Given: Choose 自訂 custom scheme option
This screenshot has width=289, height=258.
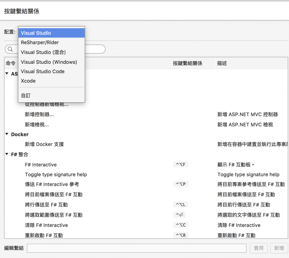Looking at the screenshot, I should pyautogui.click(x=51, y=95).
